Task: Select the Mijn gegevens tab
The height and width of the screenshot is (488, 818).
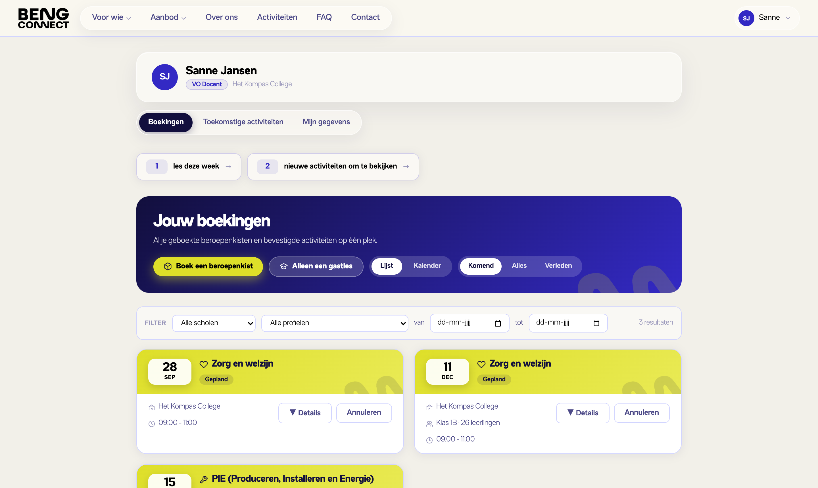Action: click(326, 122)
